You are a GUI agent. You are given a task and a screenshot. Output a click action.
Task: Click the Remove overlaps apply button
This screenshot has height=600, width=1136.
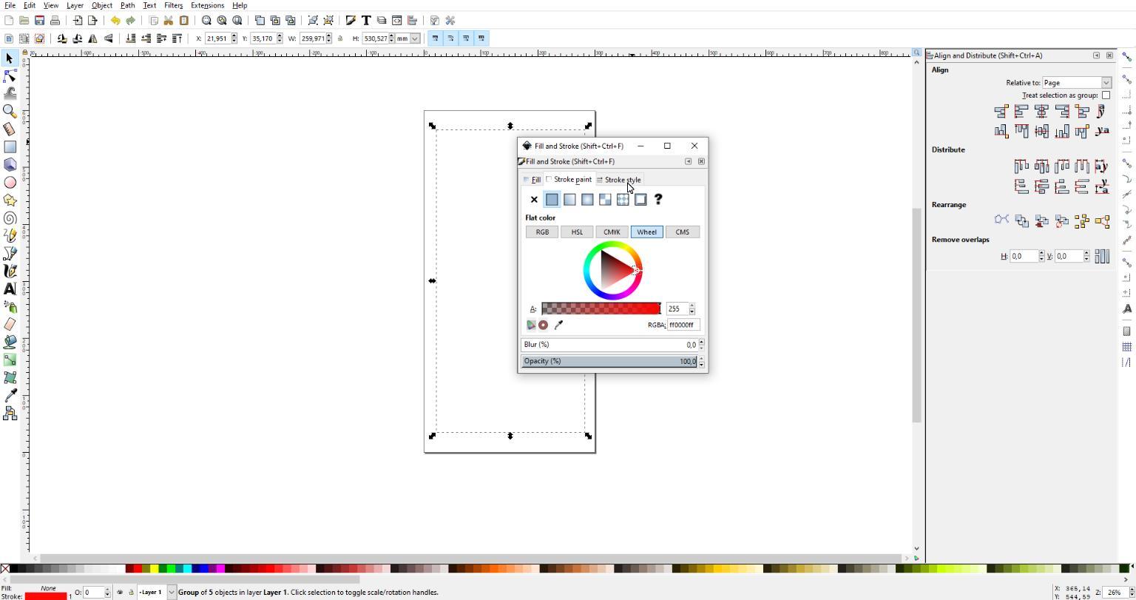1102,256
